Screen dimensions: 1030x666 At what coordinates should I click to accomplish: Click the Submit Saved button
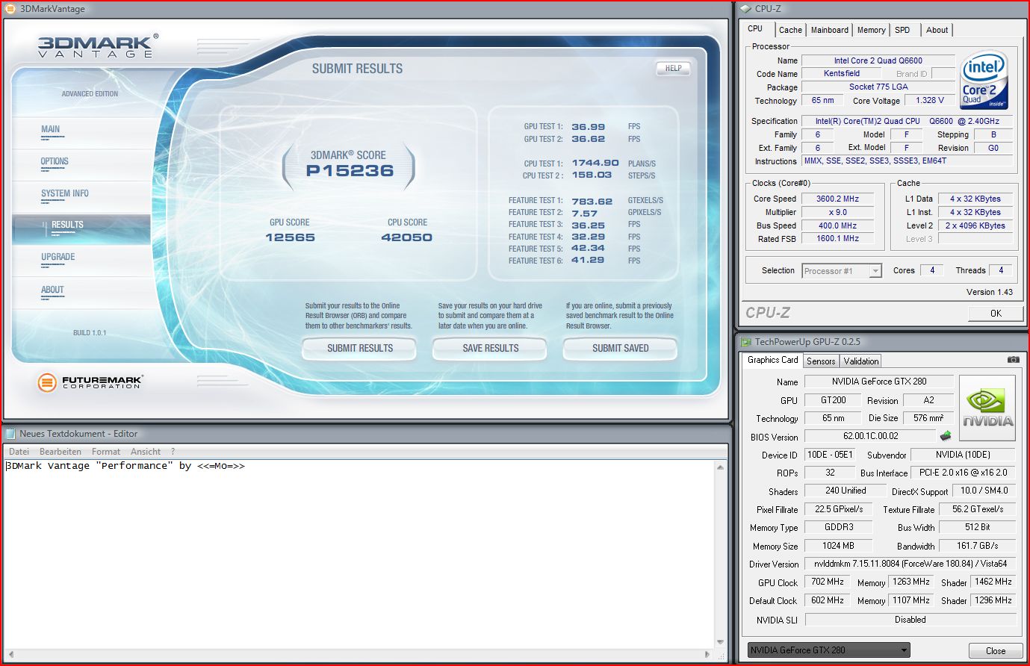click(x=620, y=348)
